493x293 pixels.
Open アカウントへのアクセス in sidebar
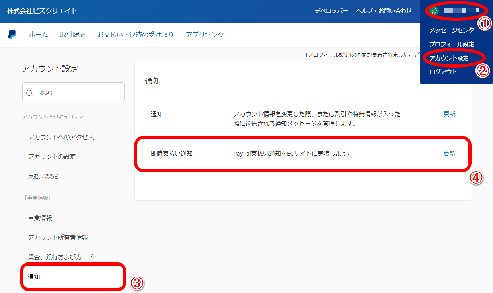[61, 137]
